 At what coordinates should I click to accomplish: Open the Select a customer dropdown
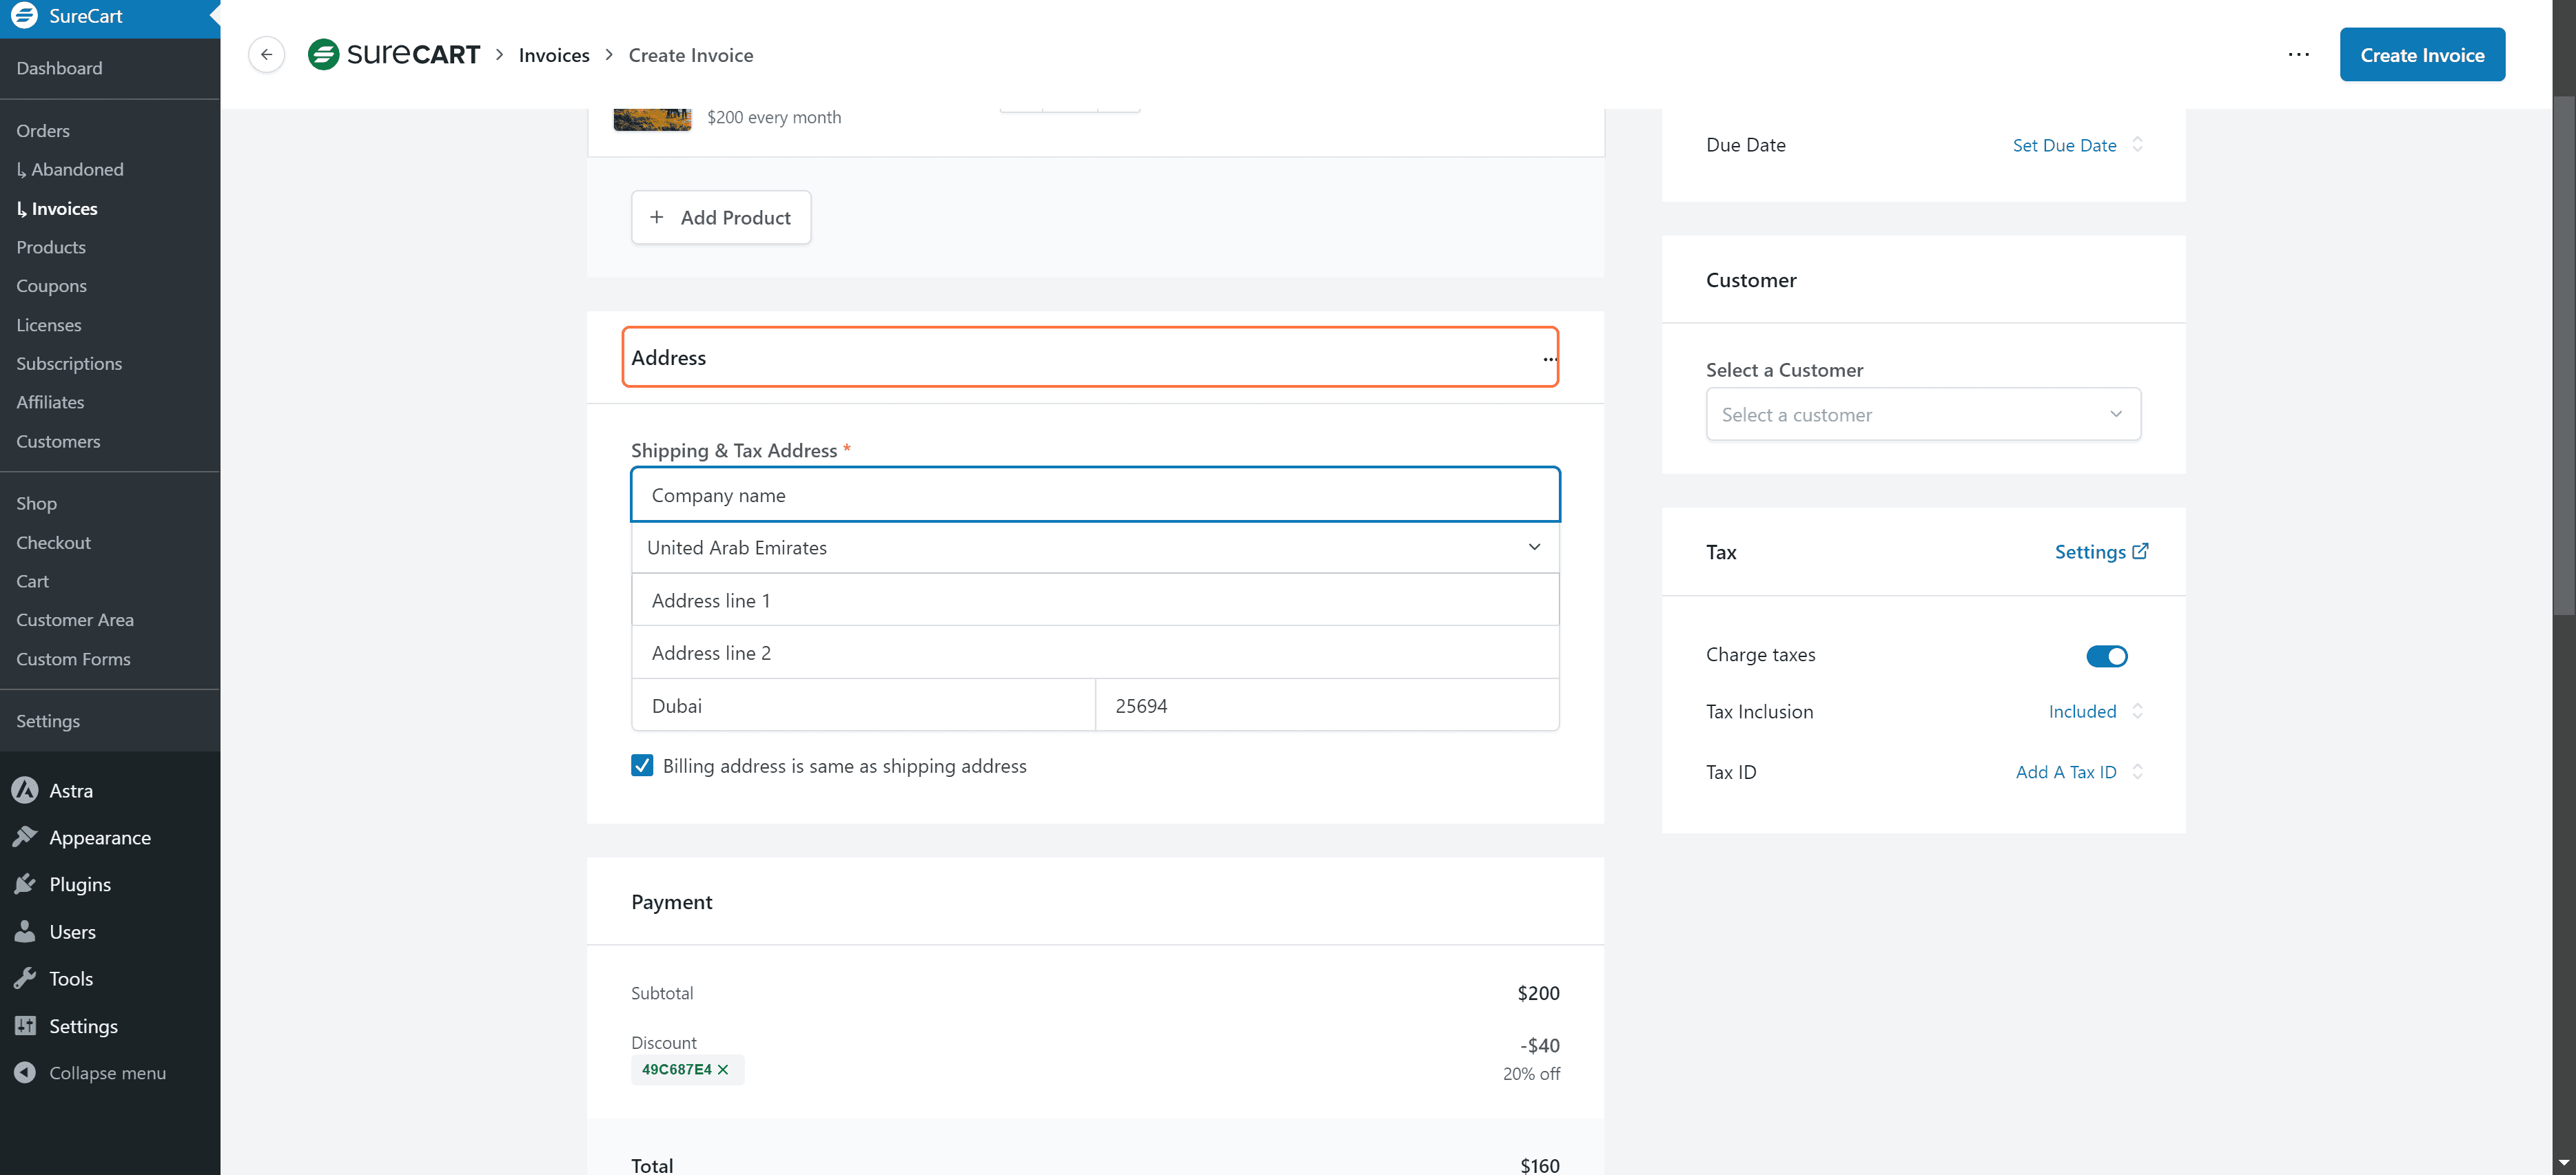(1922, 415)
